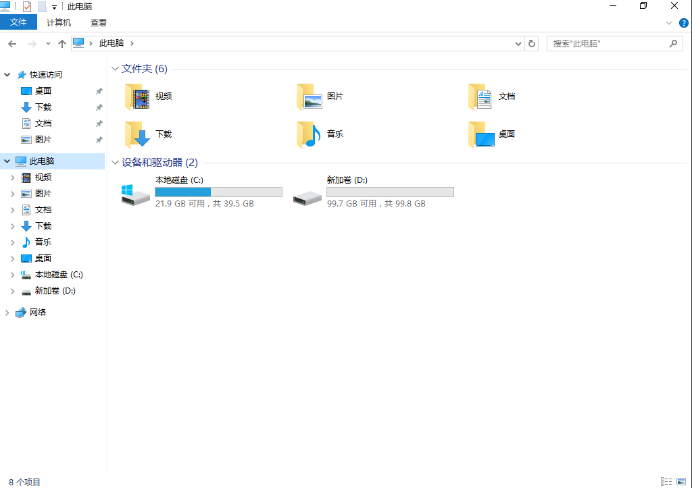
Task: Unpin 文档 using its pin icon
Action: click(99, 124)
